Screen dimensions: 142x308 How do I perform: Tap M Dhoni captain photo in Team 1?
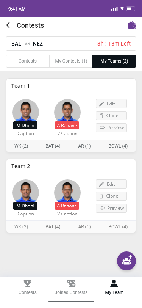click(26, 112)
